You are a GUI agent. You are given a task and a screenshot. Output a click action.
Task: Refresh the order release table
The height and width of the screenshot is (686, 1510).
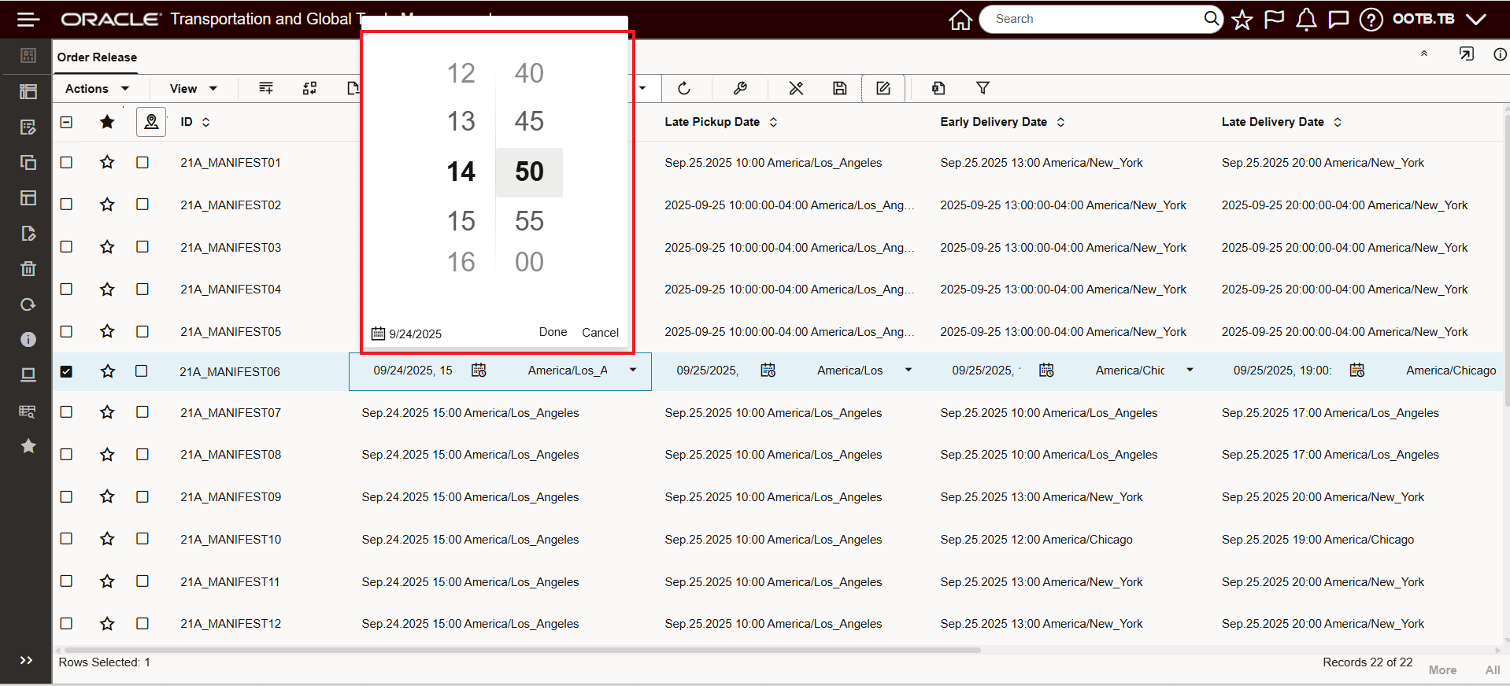(x=684, y=88)
